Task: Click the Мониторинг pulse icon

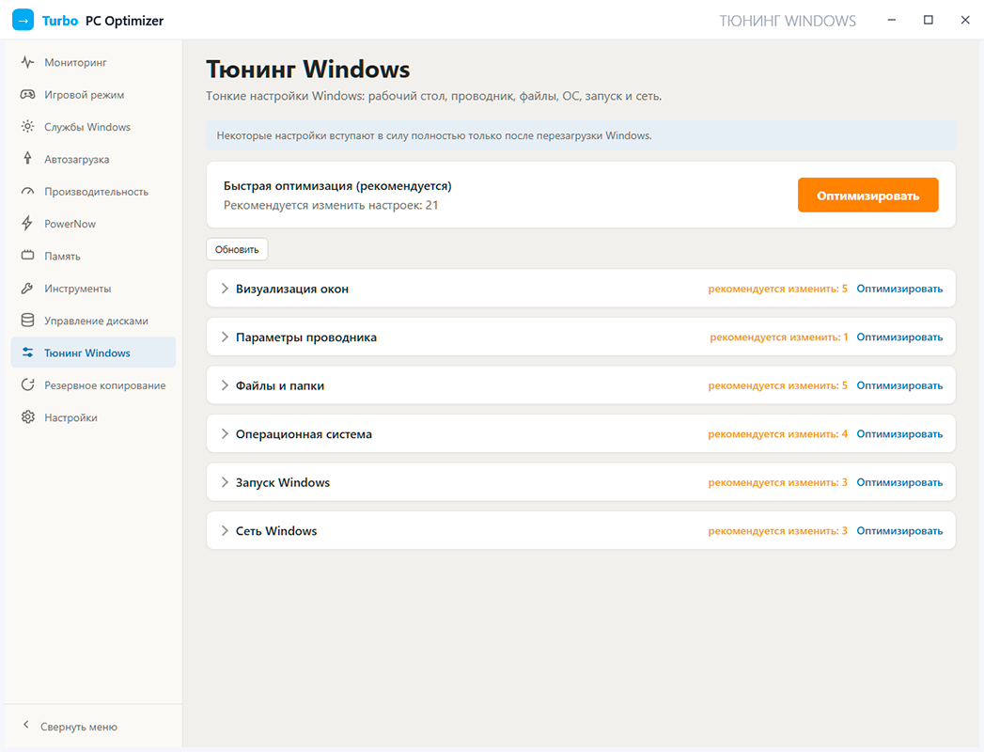Action: pyautogui.click(x=27, y=62)
